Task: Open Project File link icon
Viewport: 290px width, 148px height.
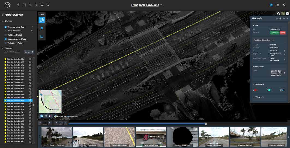Action: [x=285, y=54]
